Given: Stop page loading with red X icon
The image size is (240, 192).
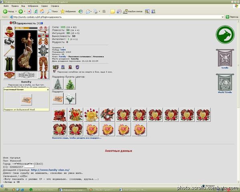Looking at the screenshot, I should pos(29,12).
